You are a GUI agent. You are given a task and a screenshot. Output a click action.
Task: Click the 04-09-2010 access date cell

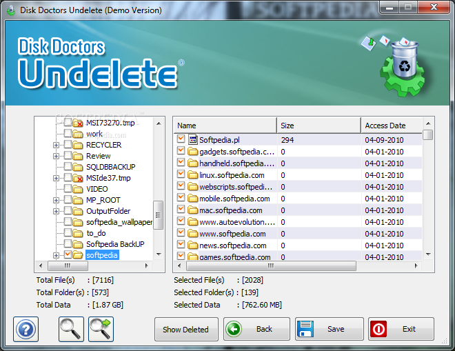384,140
